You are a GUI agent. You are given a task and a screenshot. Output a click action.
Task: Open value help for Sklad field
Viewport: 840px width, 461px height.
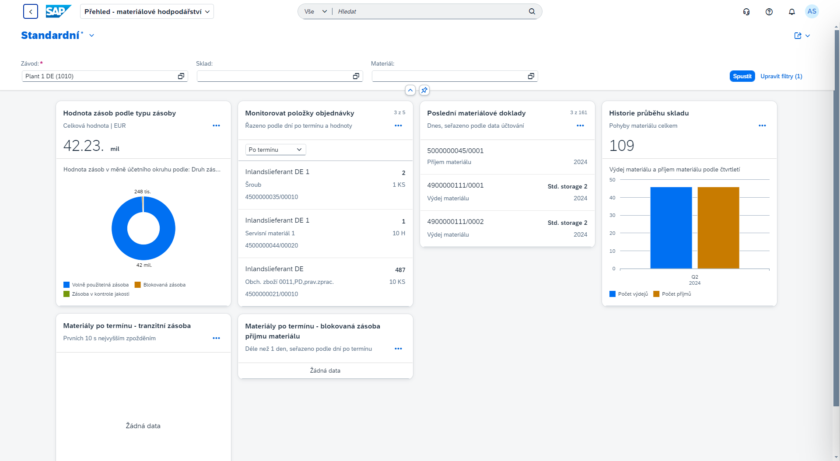point(356,76)
